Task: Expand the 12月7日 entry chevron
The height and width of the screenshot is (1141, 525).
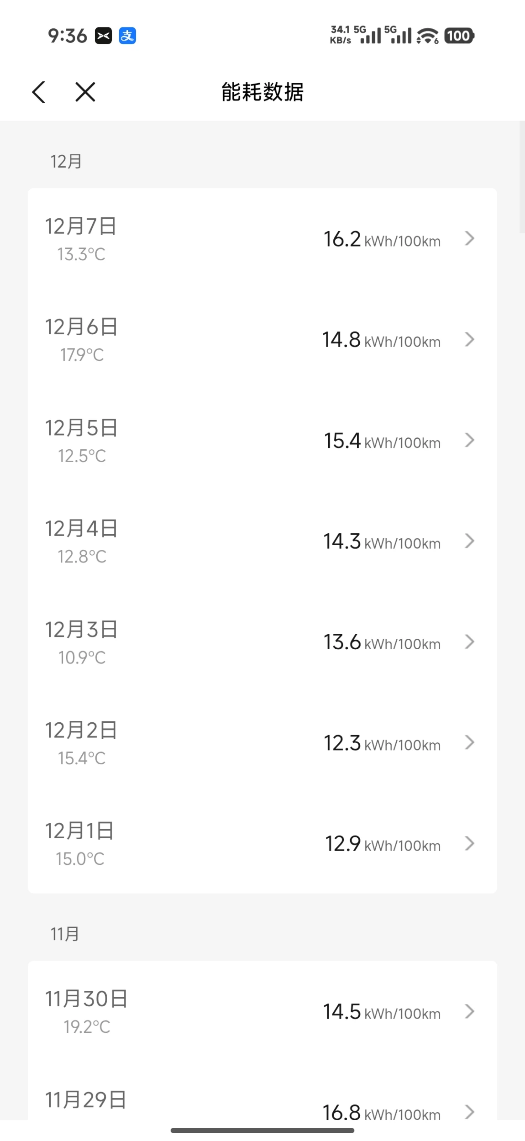Action: pos(469,238)
